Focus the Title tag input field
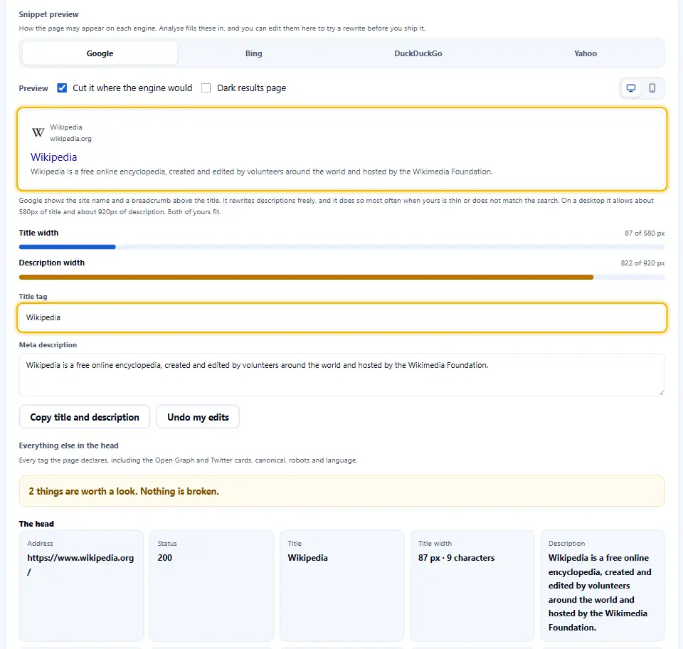 342,317
